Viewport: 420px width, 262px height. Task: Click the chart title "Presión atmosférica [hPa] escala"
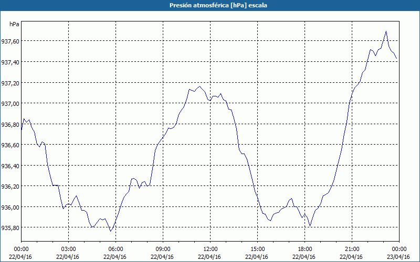tap(218, 5)
